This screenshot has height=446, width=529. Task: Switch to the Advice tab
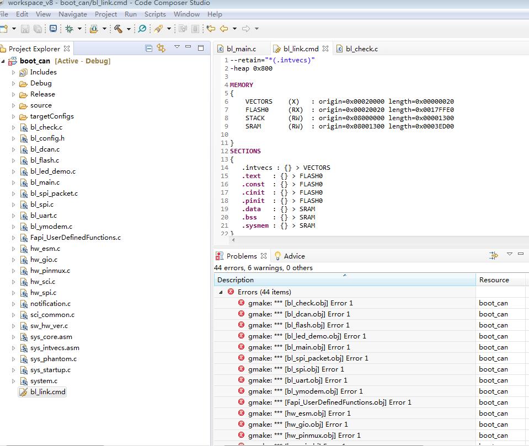pos(293,256)
